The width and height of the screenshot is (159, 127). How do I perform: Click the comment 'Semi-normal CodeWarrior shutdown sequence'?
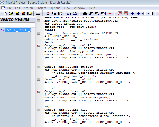click(x=94, y=73)
